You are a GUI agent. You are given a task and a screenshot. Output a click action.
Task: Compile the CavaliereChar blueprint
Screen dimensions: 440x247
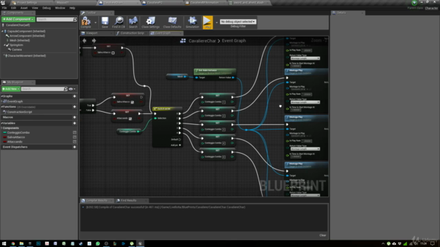pyautogui.click(x=86, y=23)
